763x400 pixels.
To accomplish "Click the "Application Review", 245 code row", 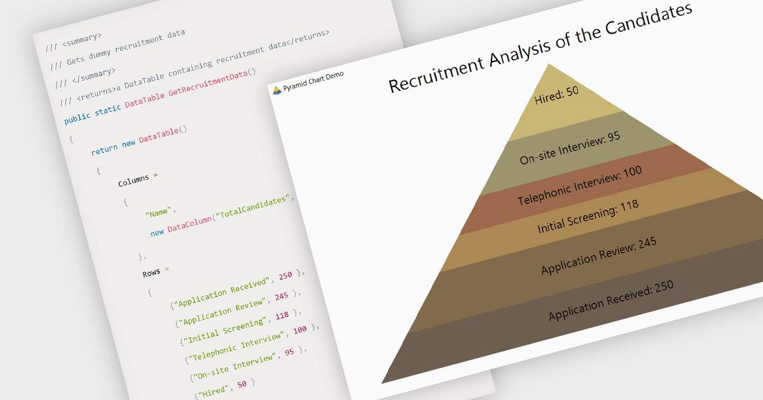I will pos(238,308).
